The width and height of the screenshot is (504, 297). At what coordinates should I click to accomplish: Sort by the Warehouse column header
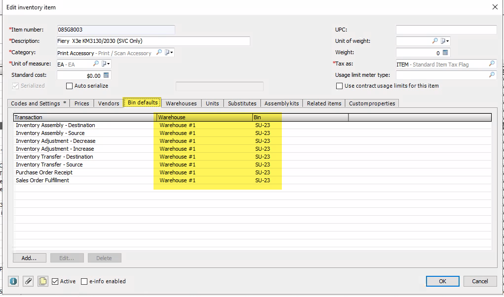click(x=205, y=117)
